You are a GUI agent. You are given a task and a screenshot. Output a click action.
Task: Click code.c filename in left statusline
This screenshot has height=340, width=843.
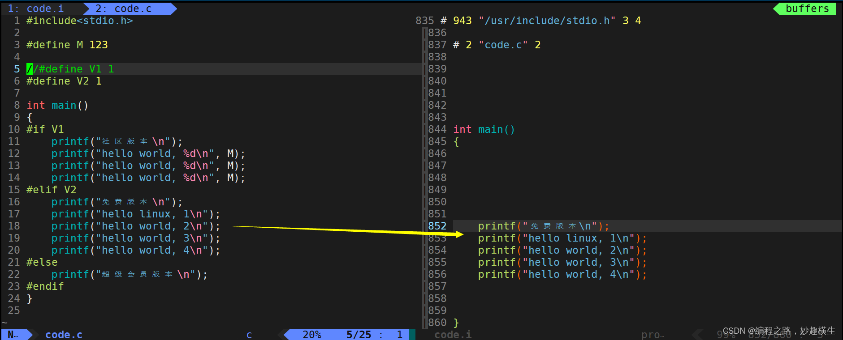(64, 334)
